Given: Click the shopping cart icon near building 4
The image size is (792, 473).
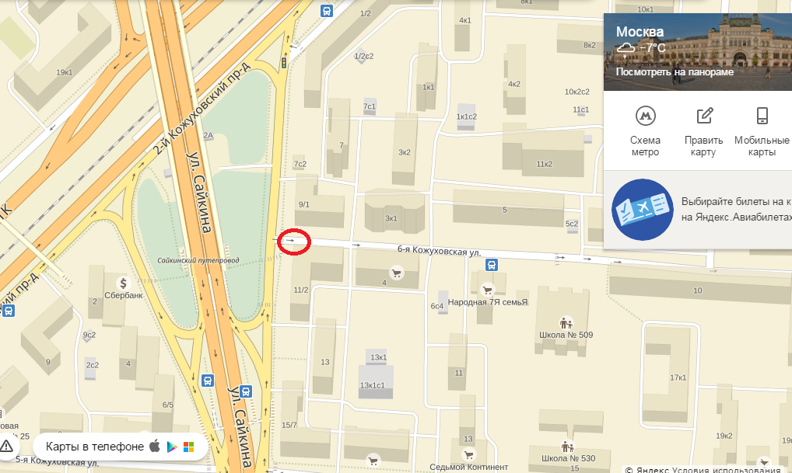Looking at the screenshot, I should point(397,274).
